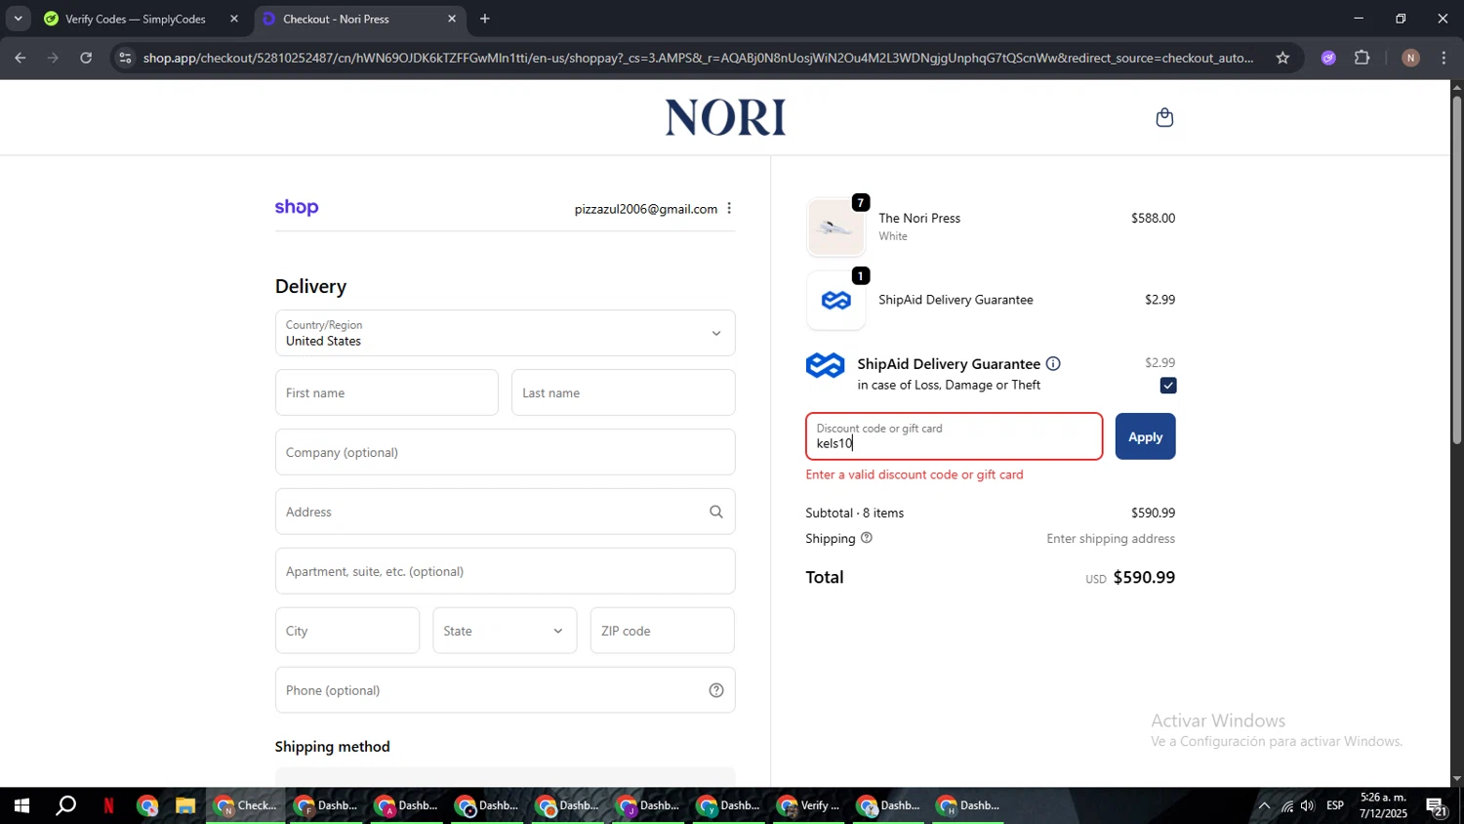Click the taskbar clock and date
This screenshot has width=1464, height=824.
1383,806
